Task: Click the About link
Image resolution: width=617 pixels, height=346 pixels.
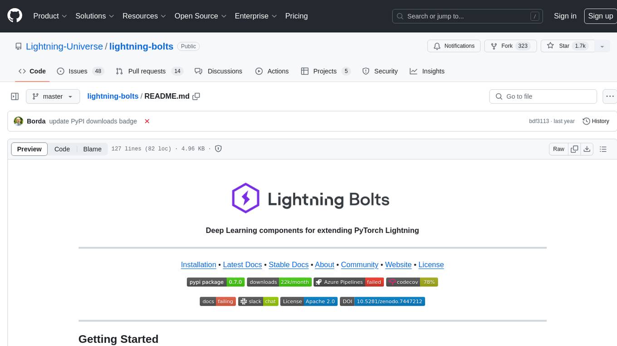Action: [325, 265]
